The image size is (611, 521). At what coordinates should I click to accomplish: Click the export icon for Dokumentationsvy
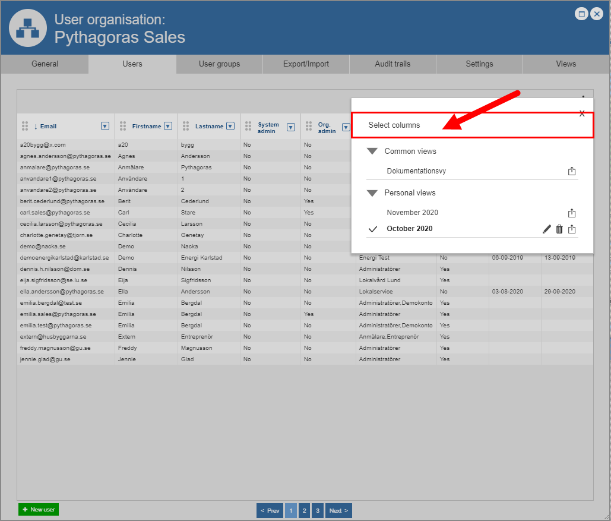[572, 171]
